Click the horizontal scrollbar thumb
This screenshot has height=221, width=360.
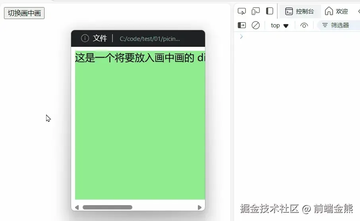107,208
